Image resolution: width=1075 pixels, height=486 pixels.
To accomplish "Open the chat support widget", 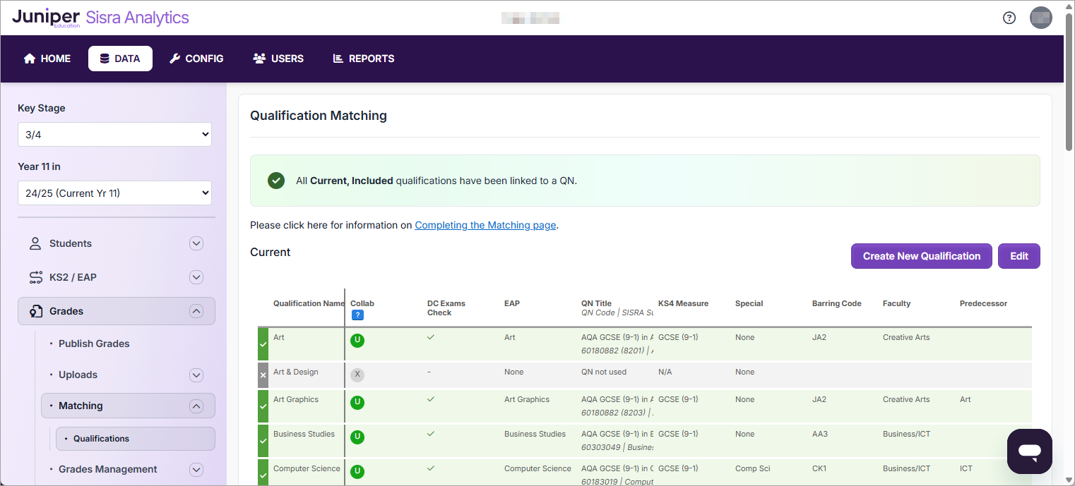I will 1030,451.
